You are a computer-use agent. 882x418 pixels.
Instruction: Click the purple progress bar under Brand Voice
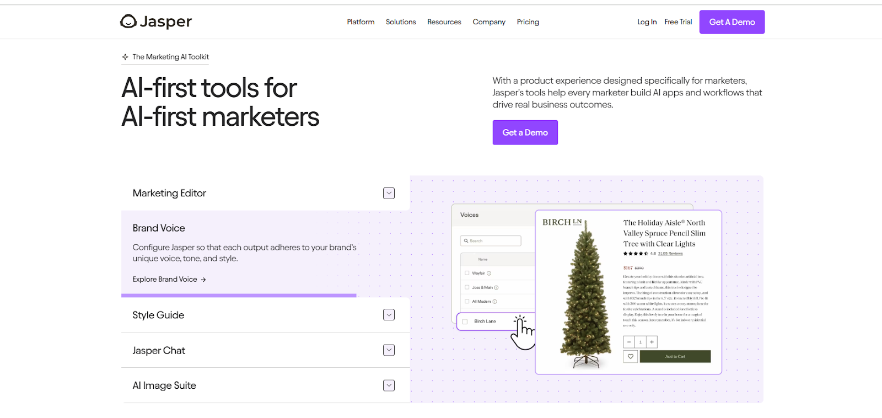tap(239, 296)
